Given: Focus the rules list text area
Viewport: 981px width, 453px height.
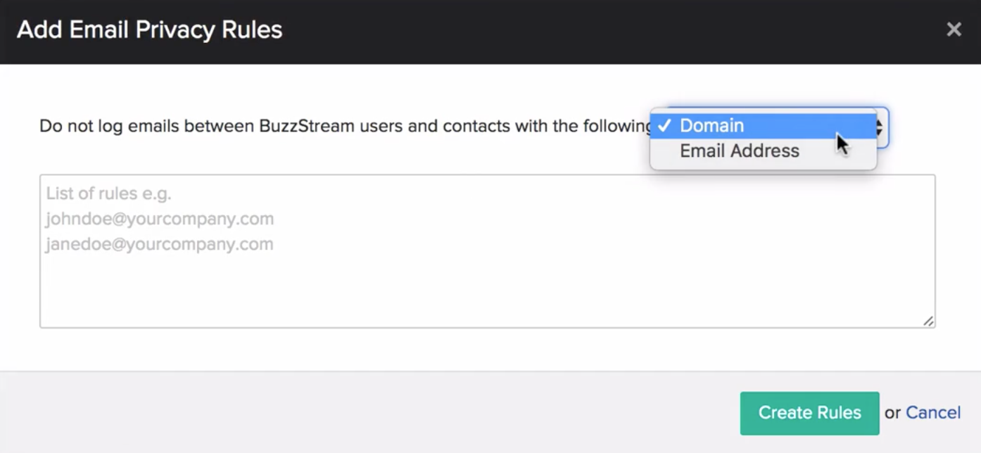Looking at the screenshot, I should (487, 251).
